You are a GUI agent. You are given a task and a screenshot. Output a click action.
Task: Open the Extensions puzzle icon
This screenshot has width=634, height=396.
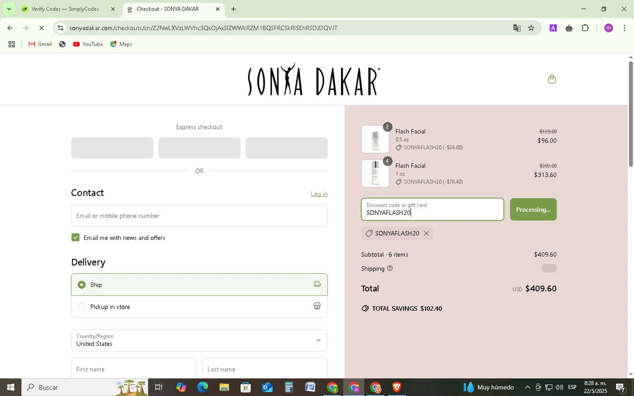tap(585, 28)
